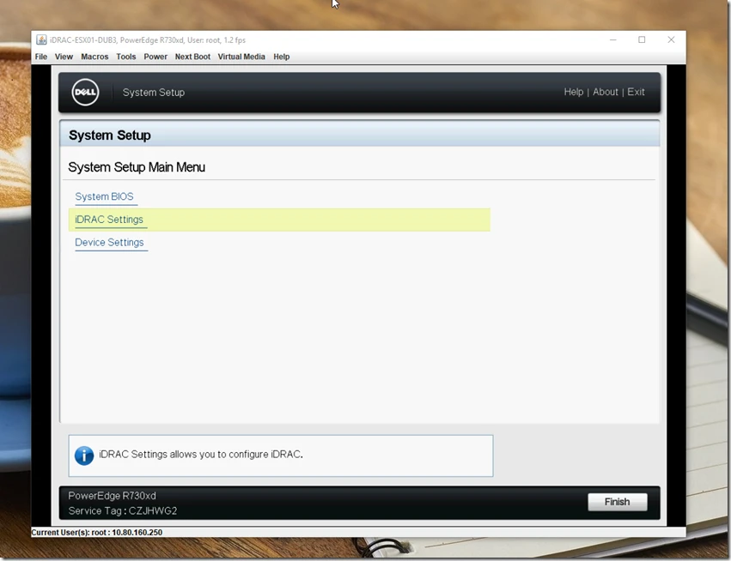Screen dimensions: 731x561
Task: Open the Help menu in the menu bar
Action: (x=281, y=57)
